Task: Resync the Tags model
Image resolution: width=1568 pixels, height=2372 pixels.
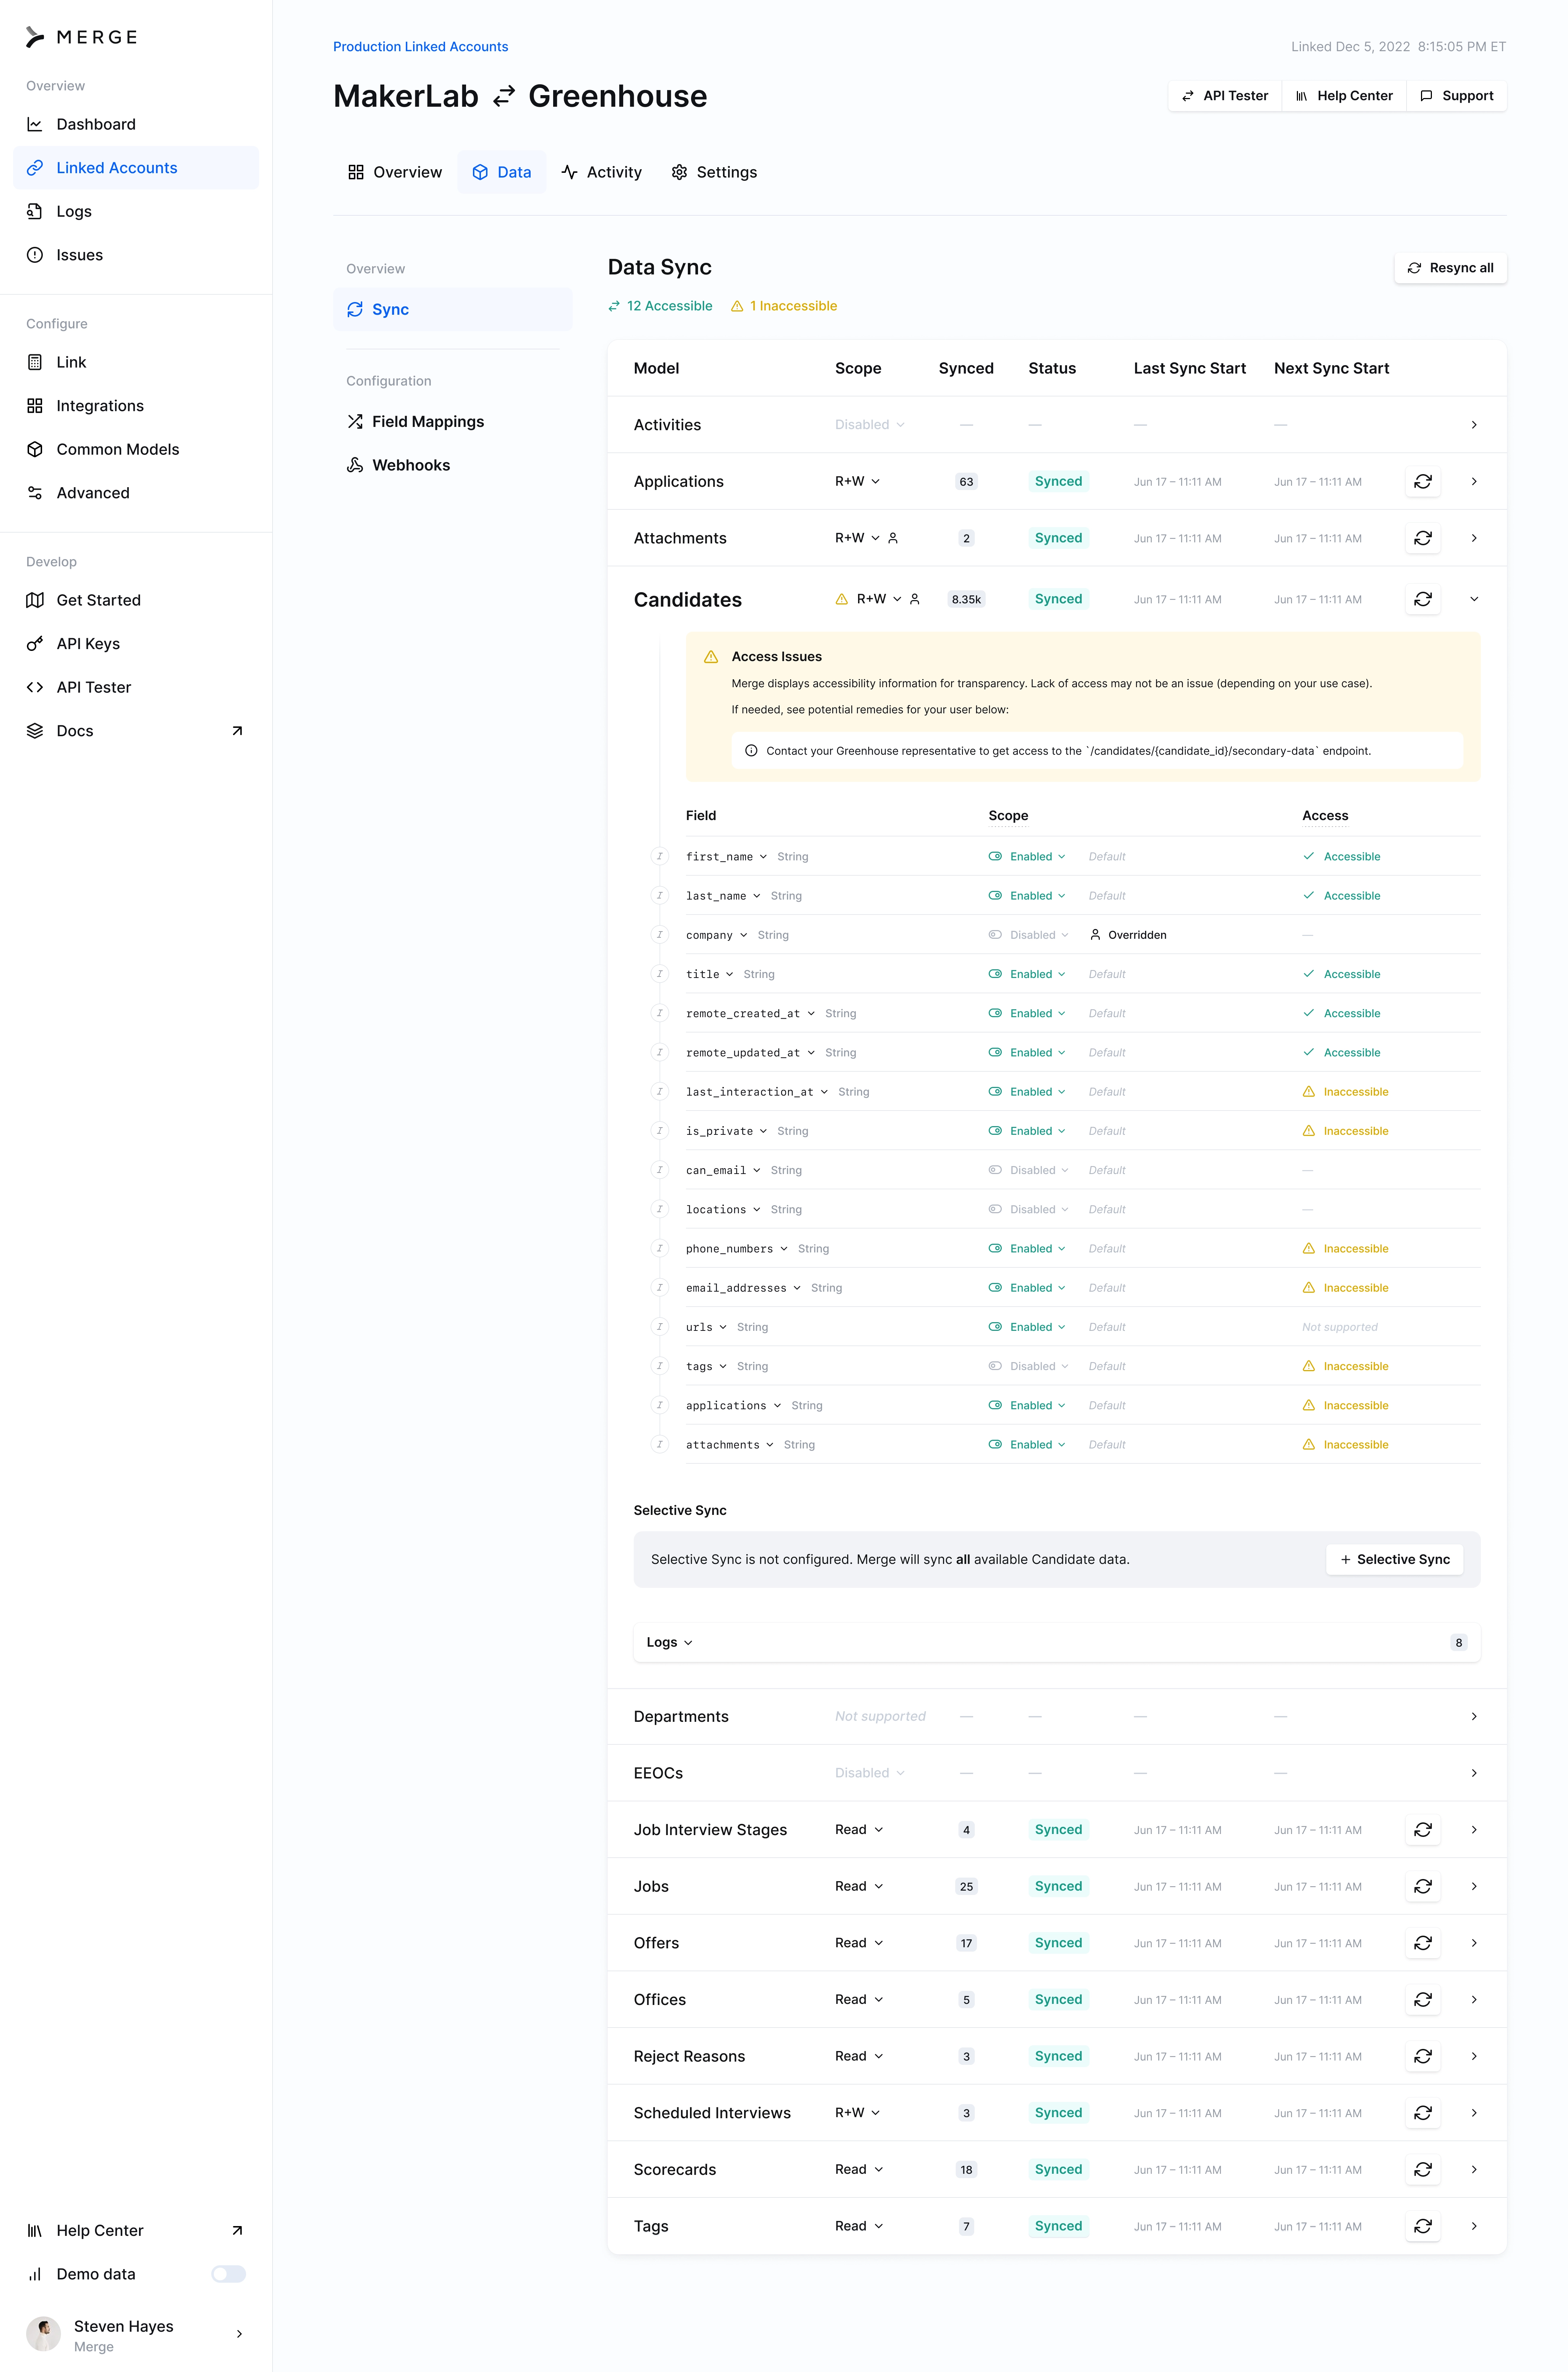Action: pos(1423,2226)
